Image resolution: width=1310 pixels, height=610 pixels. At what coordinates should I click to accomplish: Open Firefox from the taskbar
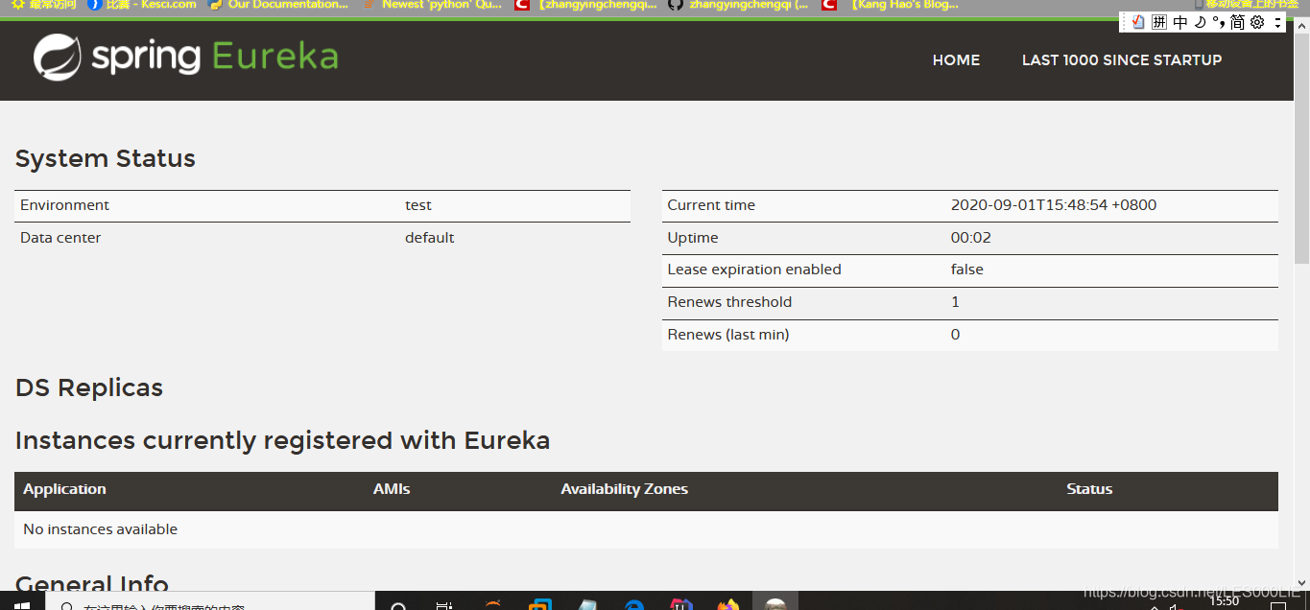pos(728,604)
